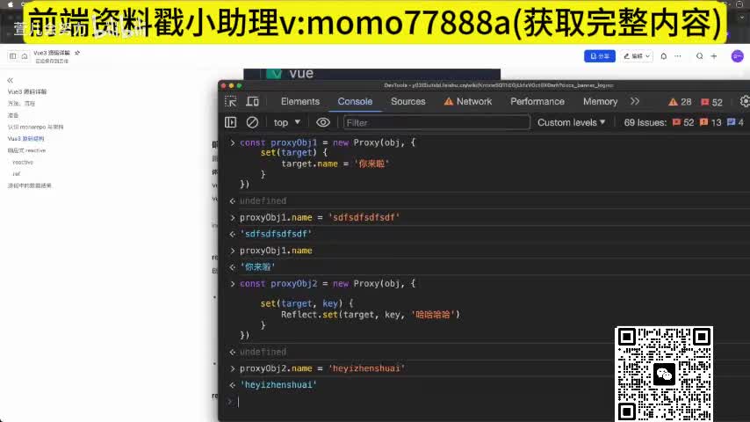Open DevTools settings gear
750x422 pixels.
745,102
